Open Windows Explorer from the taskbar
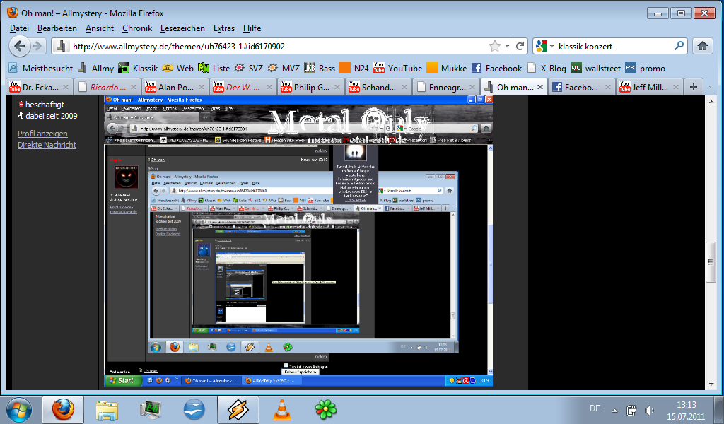The width and height of the screenshot is (724, 424). point(107,410)
